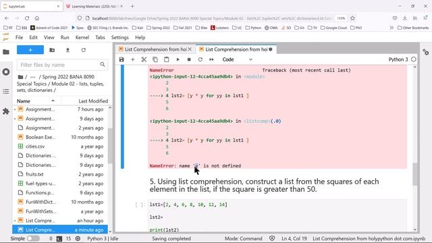Run the selected cell

click(178, 59)
